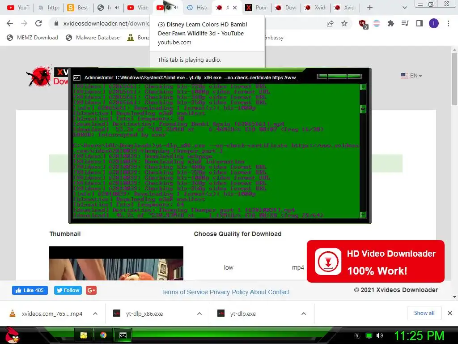
Task: Click the Chrome icon in the taskbar
Action: point(103,335)
